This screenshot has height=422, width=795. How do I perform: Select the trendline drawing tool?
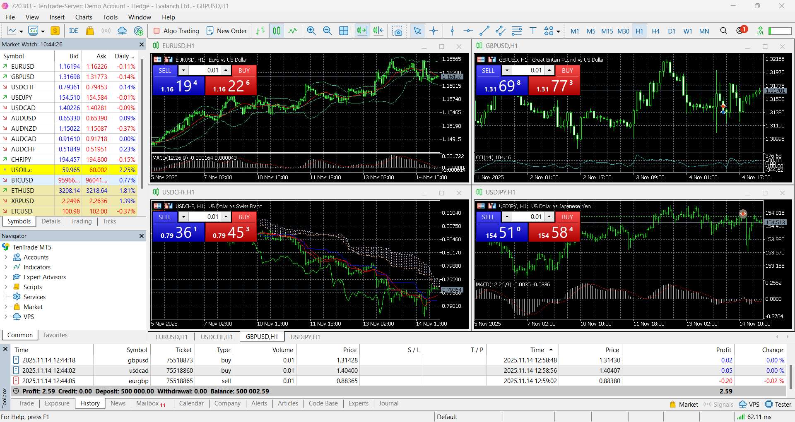(484, 31)
